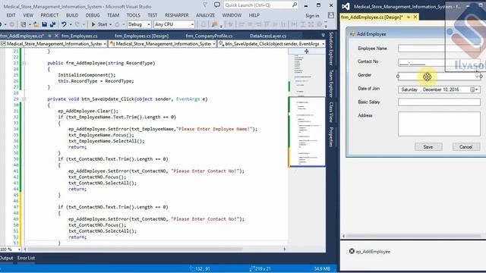Screen dimensions: 486x273
Task: Click the Add Employee form title icon
Action: (352, 33)
